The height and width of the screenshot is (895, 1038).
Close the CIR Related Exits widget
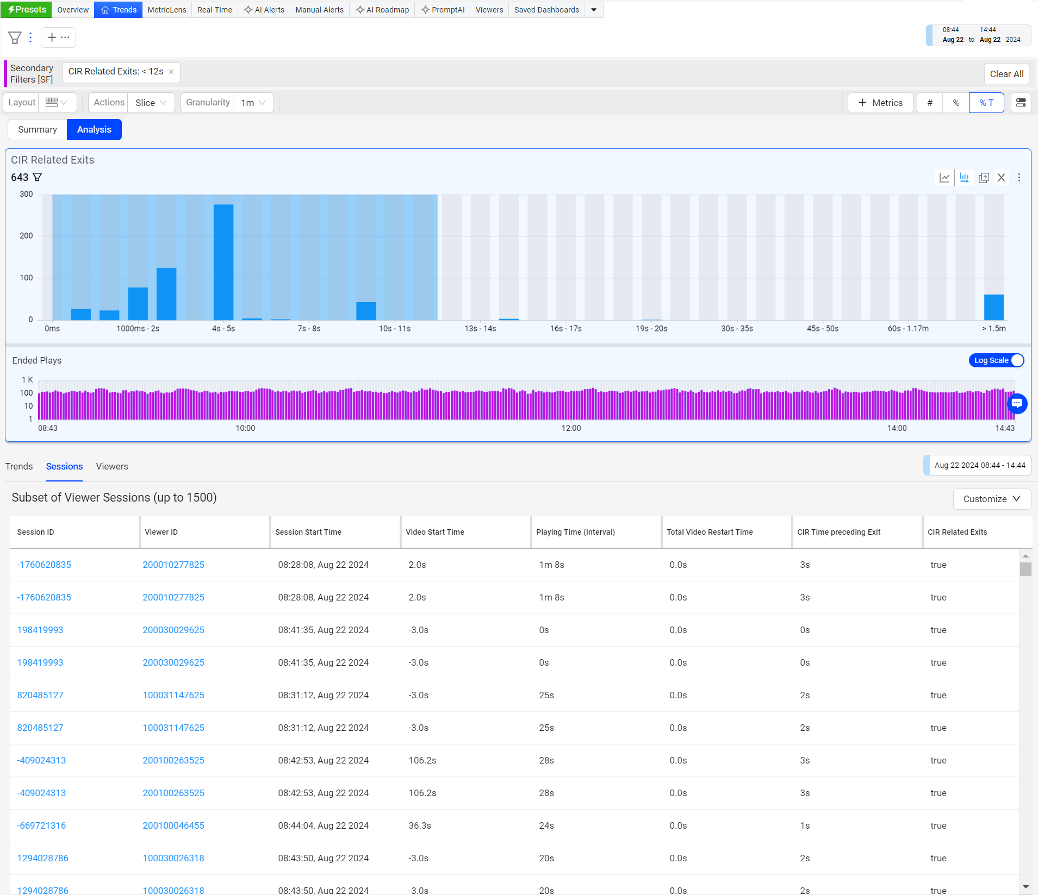pyautogui.click(x=1001, y=178)
